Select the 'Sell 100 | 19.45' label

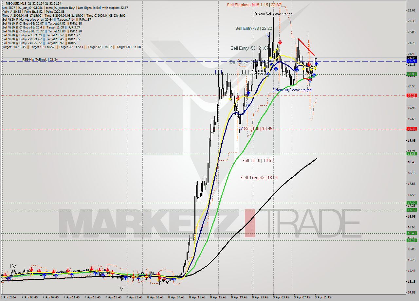[x=258, y=129]
